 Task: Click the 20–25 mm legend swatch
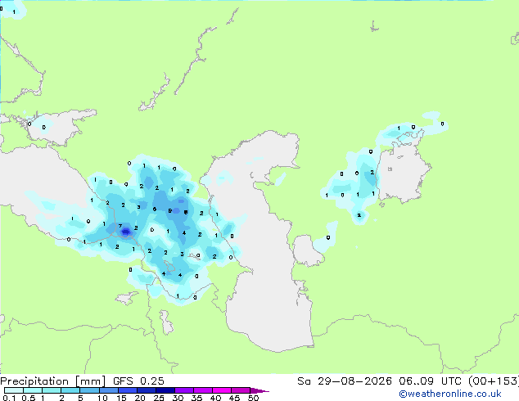click(146, 390)
